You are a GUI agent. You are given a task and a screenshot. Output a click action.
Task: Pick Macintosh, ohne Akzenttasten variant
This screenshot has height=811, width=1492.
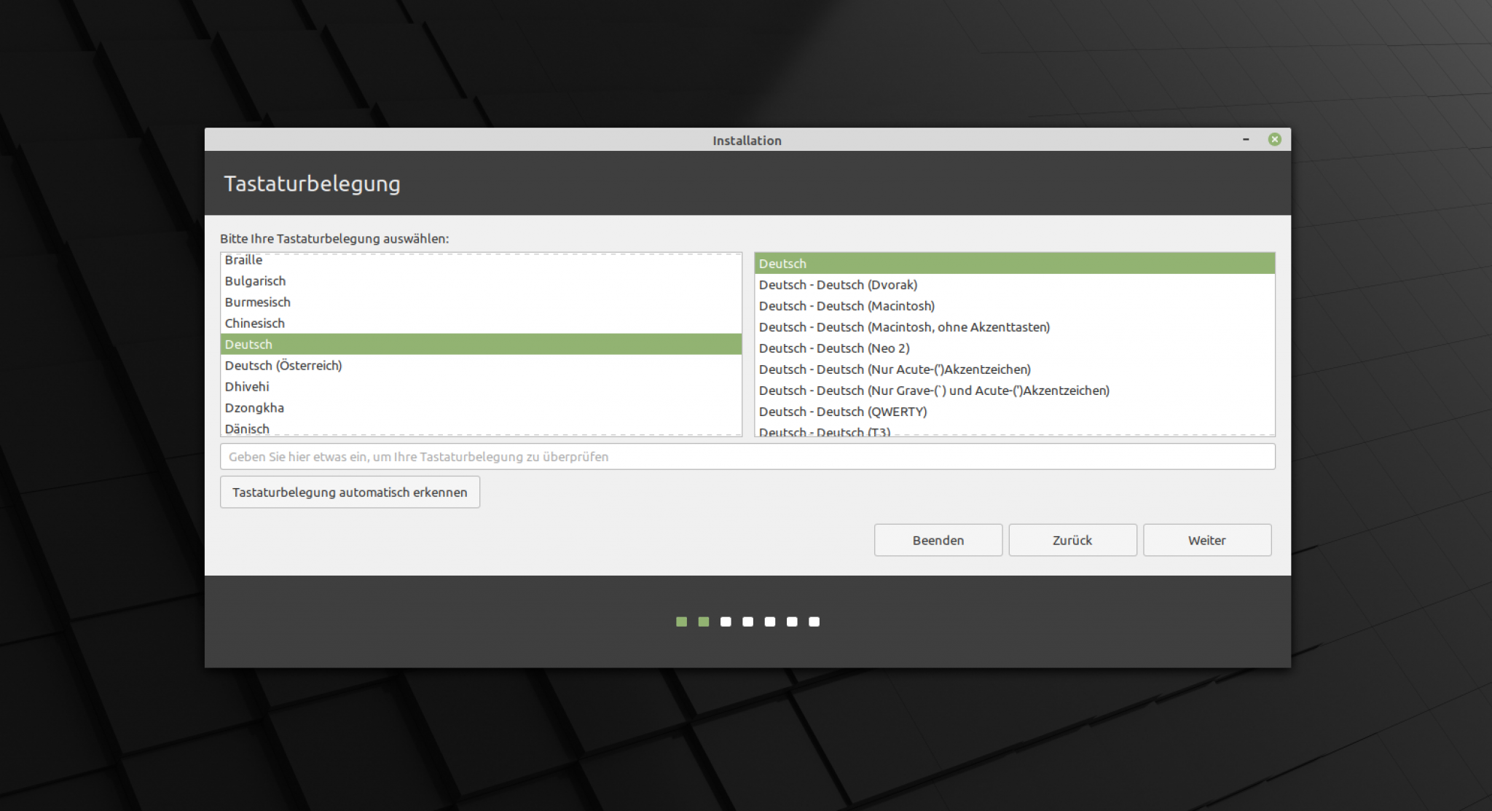(x=1015, y=327)
